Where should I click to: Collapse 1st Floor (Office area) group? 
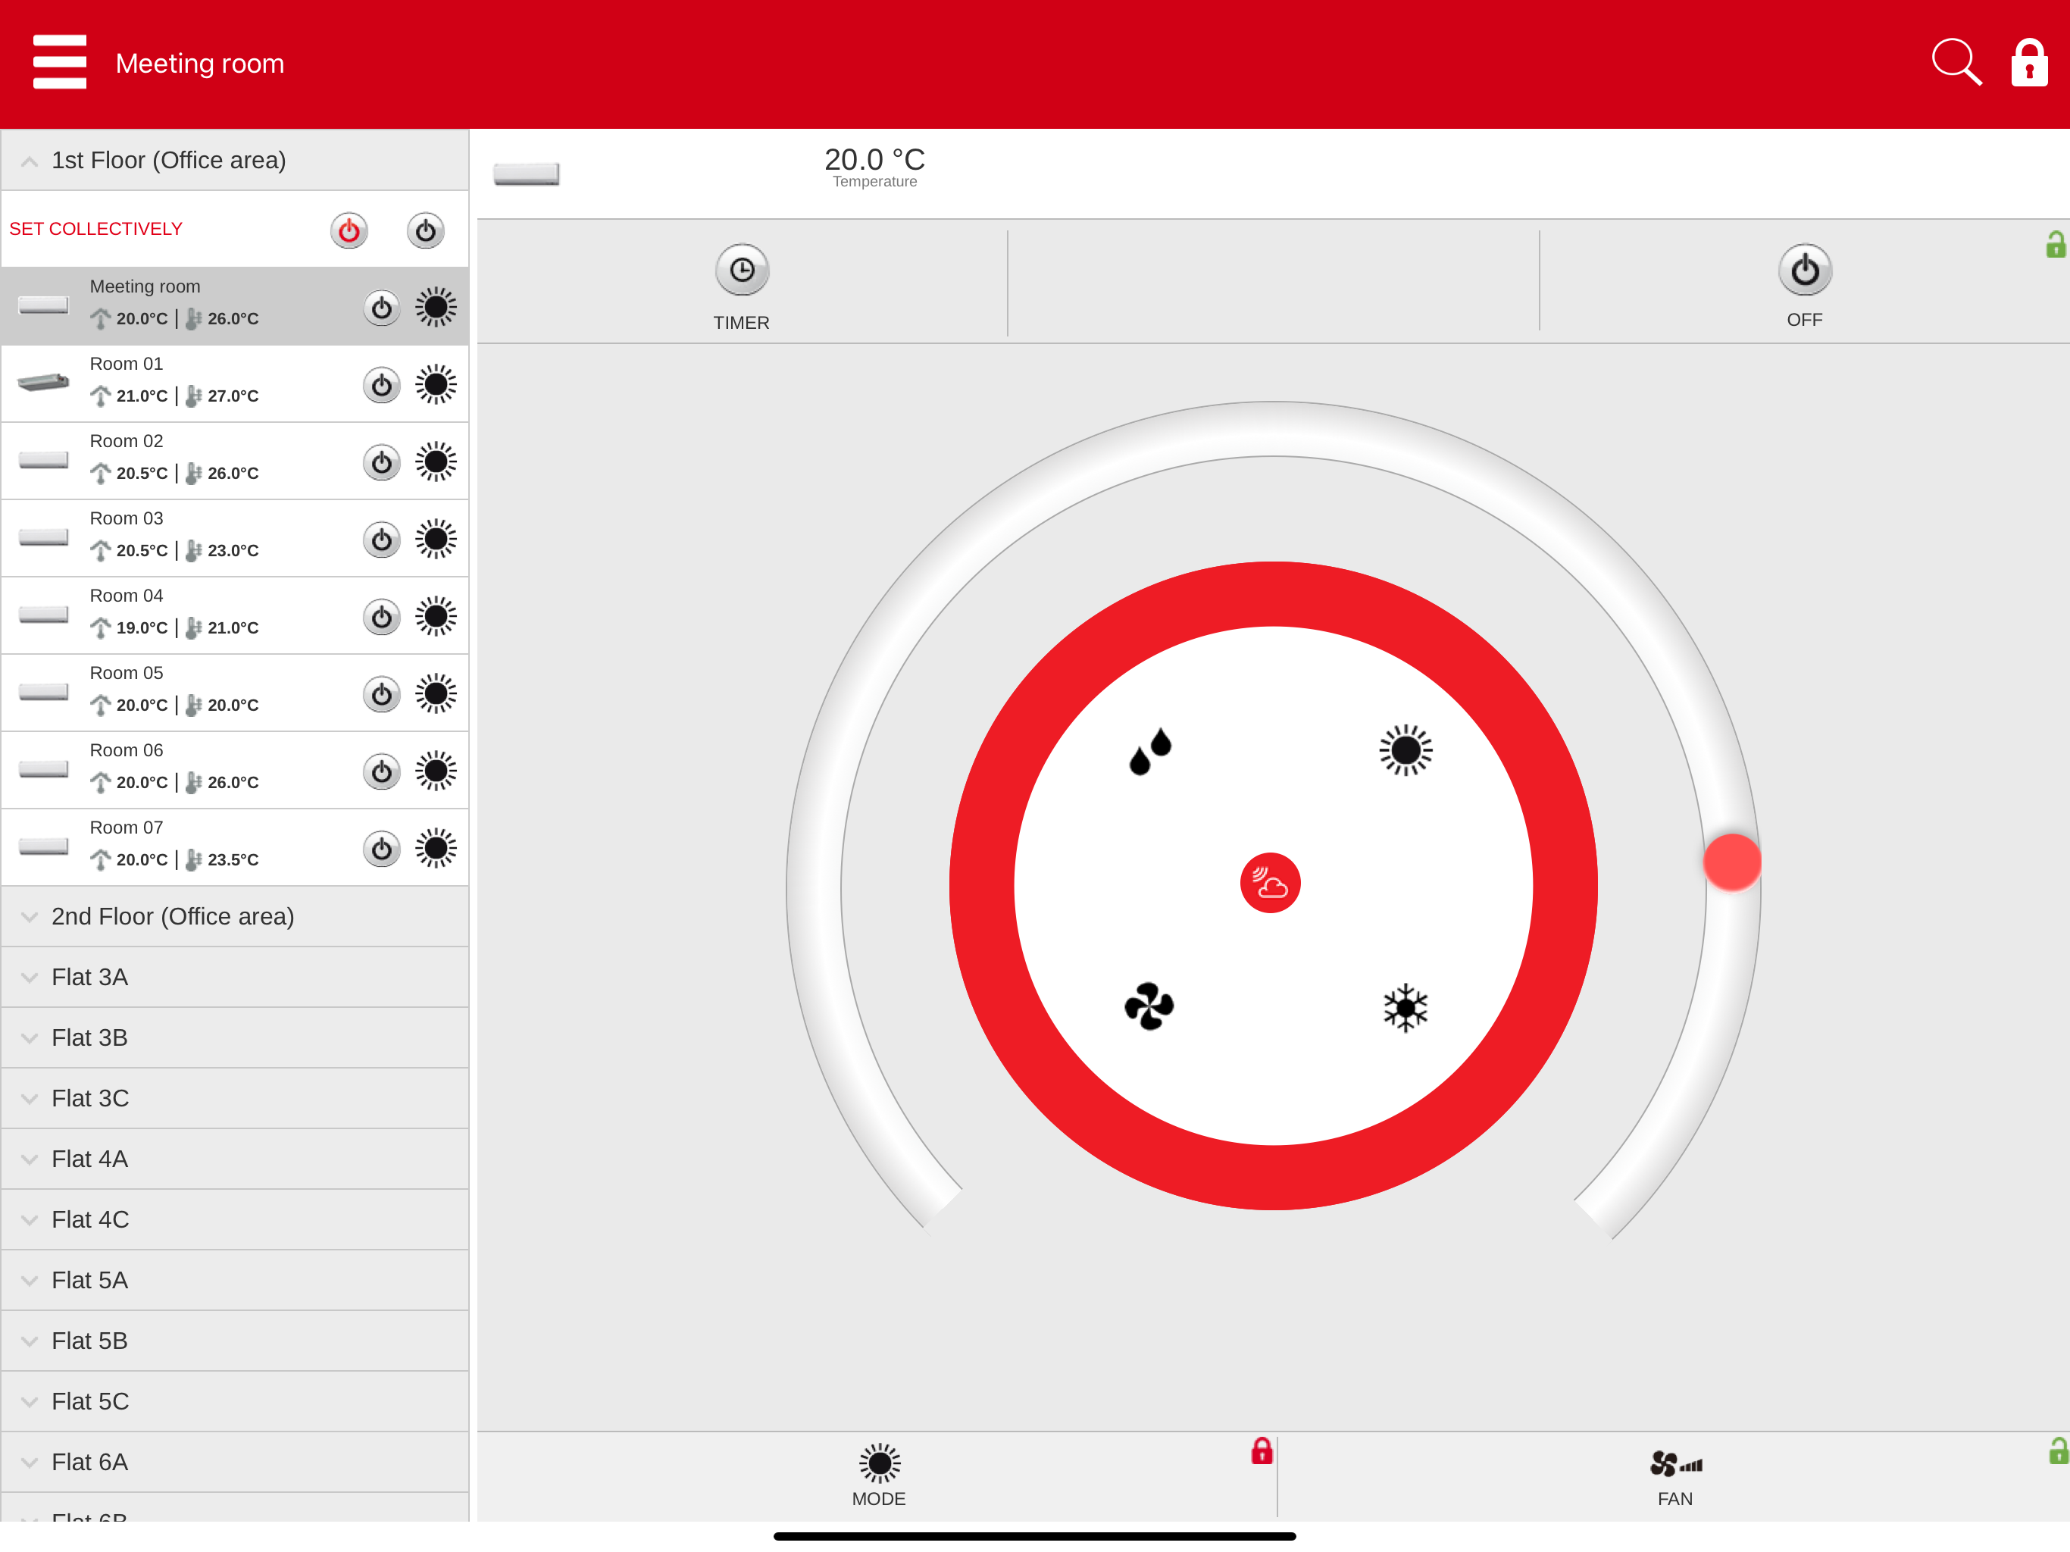tap(235, 160)
